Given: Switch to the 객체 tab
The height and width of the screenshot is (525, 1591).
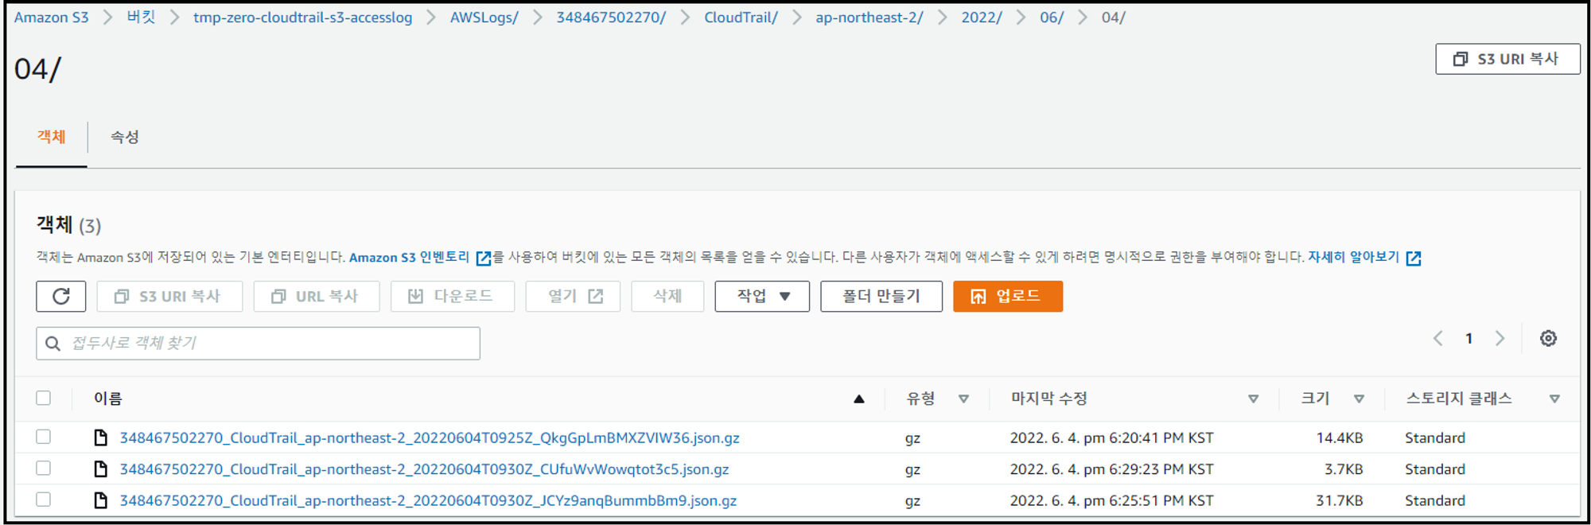Looking at the screenshot, I should click(x=51, y=137).
